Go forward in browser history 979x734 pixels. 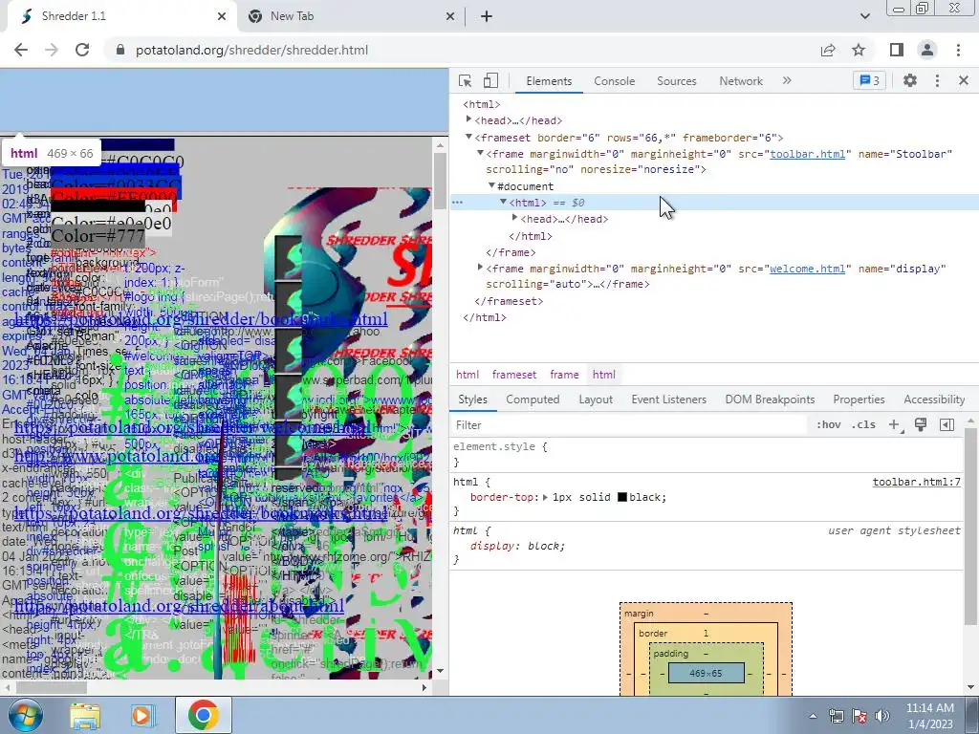pyautogui.click(x=52, y=50)
